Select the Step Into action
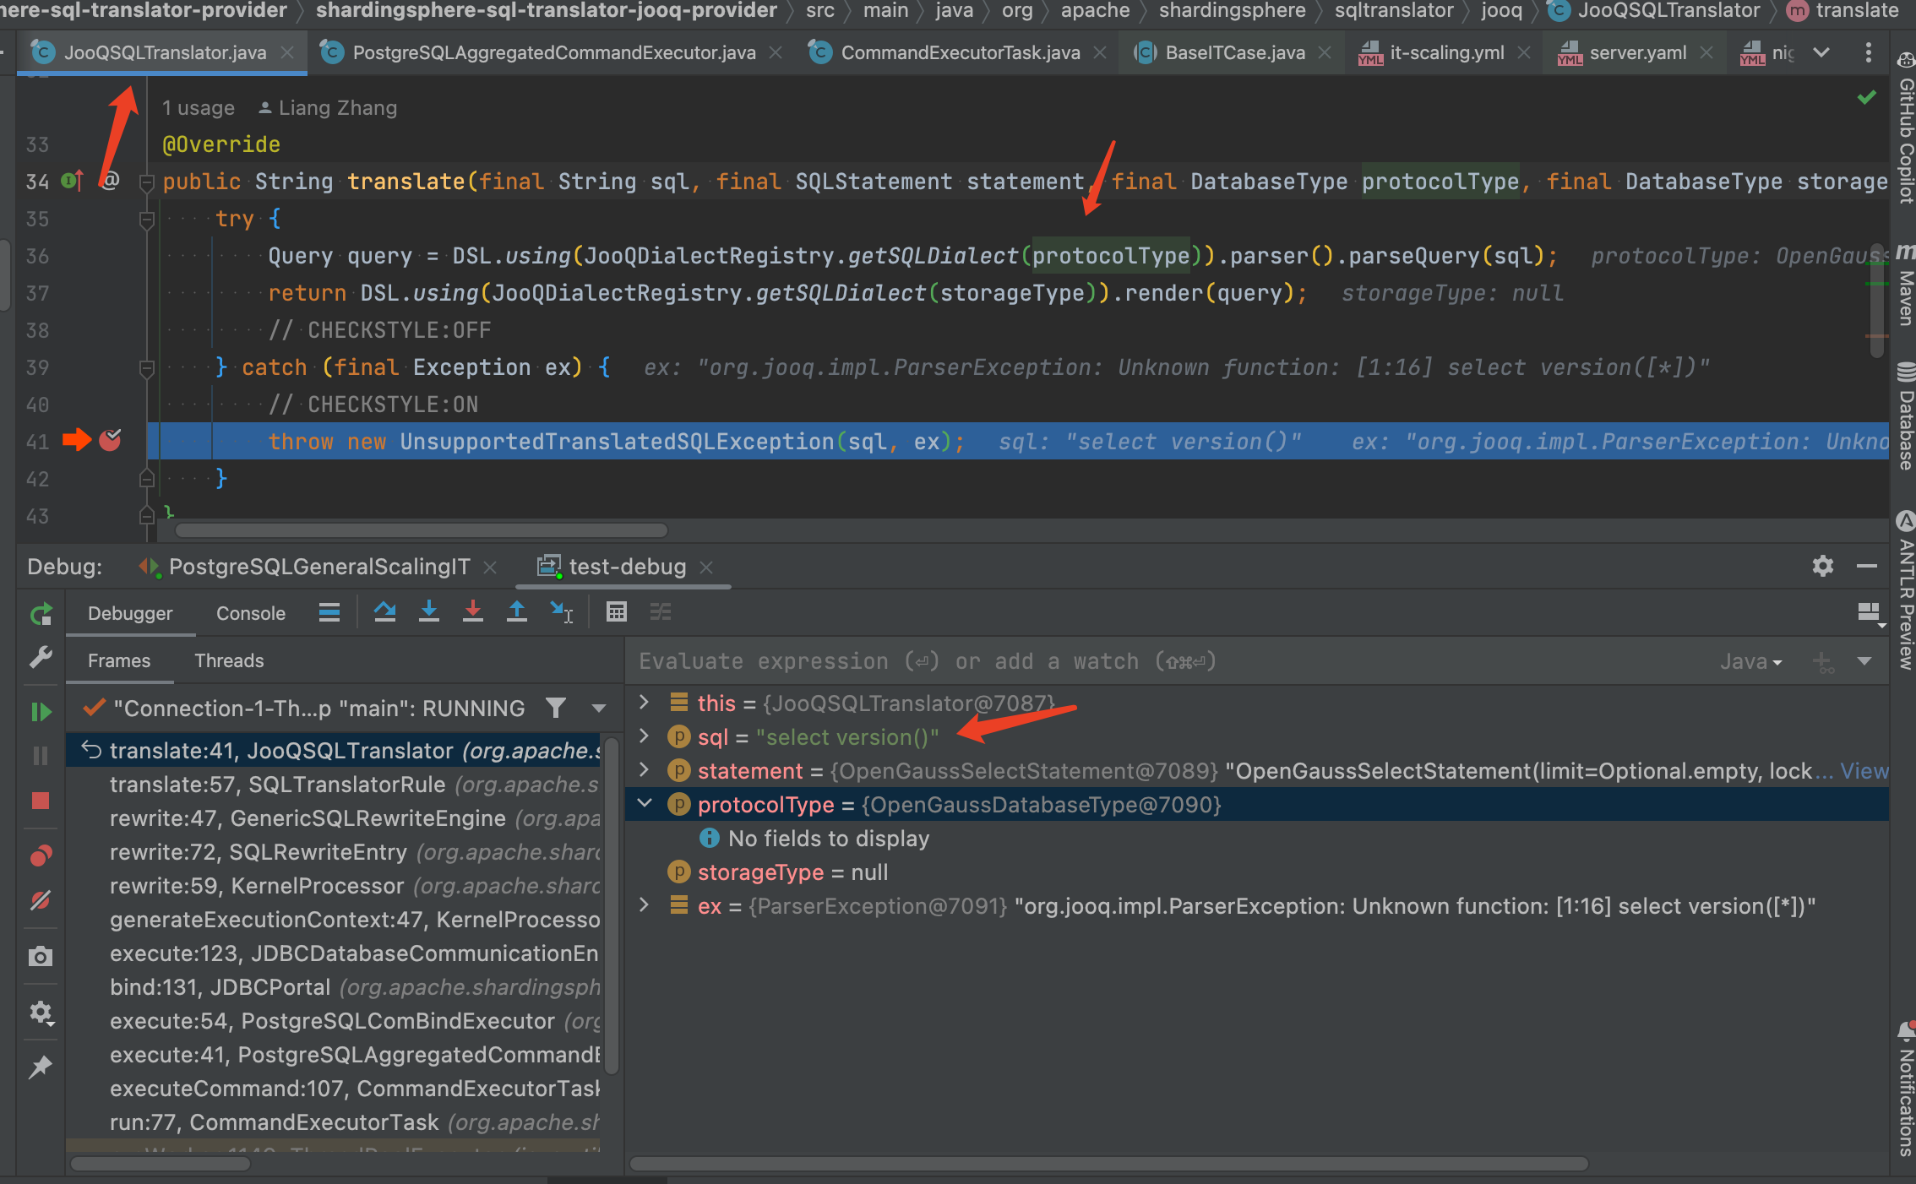Viewport: 1916px width, 1184px height. (x=429, y=611)
